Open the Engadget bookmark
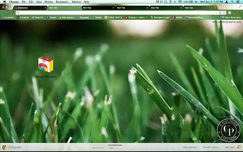 tap(83, 17)
